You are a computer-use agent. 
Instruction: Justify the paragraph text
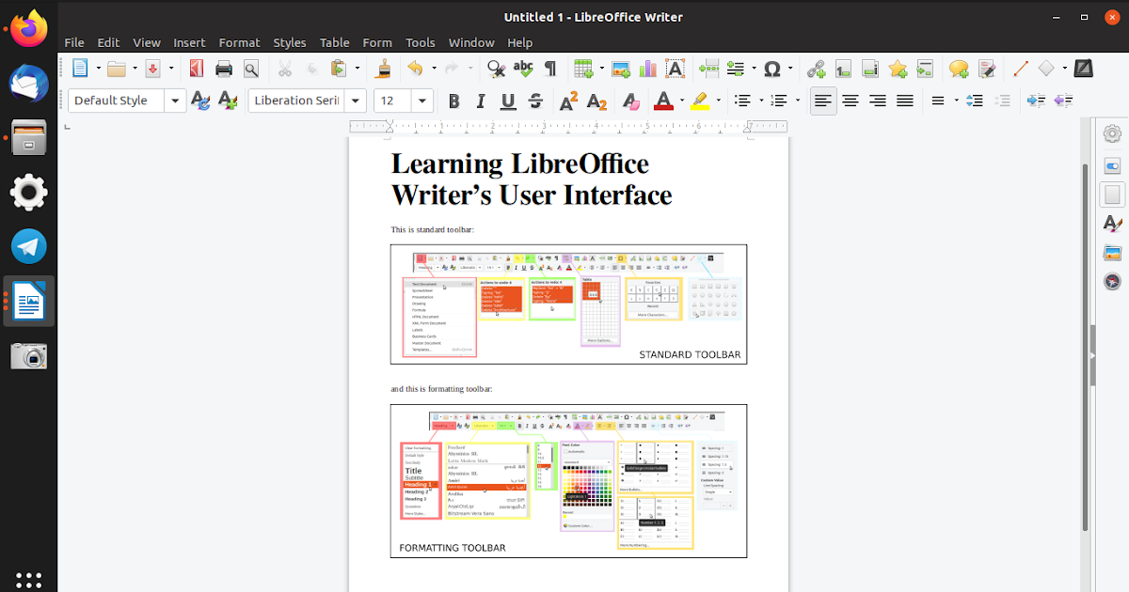point(905,101)
